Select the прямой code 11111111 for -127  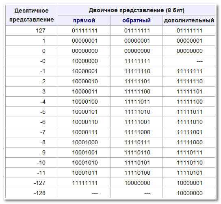pos(85,183)
